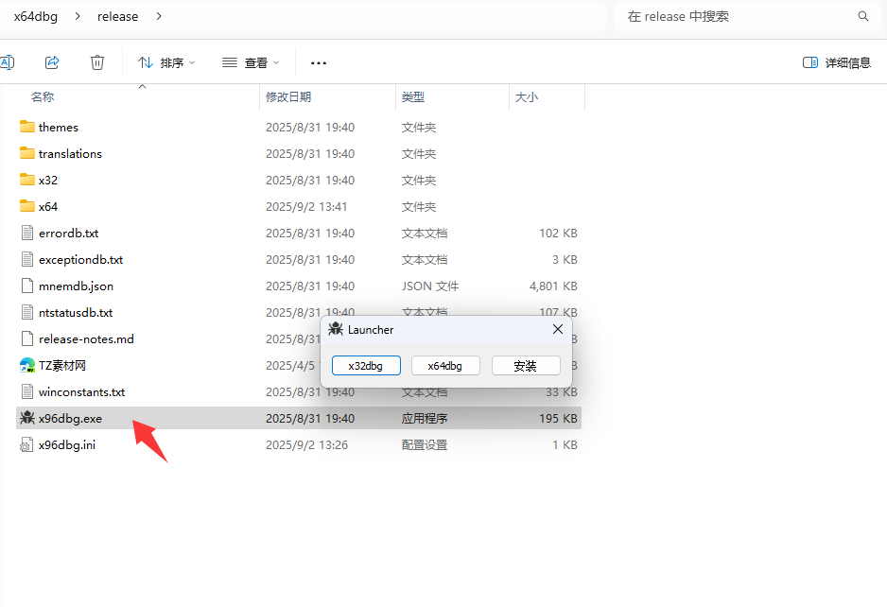Click the x64 folder name

coord(48,207)
